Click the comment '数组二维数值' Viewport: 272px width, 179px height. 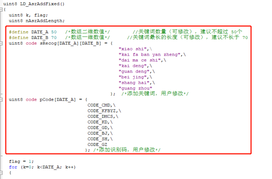point(87,32)
